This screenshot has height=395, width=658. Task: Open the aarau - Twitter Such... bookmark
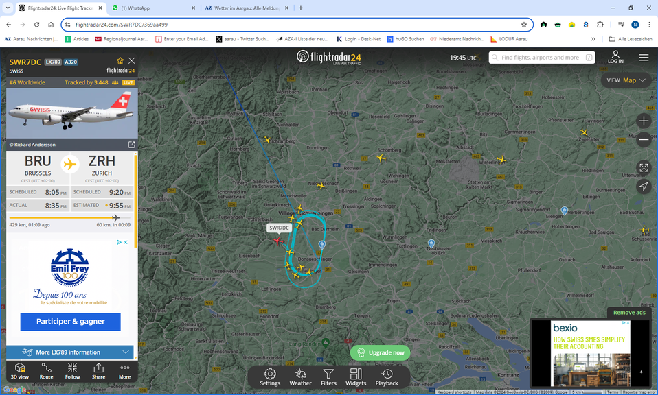(x=242, y=39)
